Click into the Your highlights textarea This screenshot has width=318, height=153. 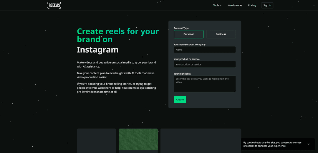point(205,84)
